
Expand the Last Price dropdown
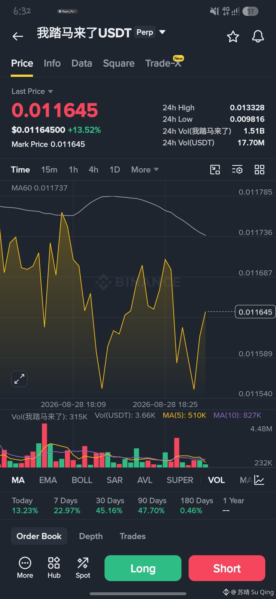tap(51, 91)
